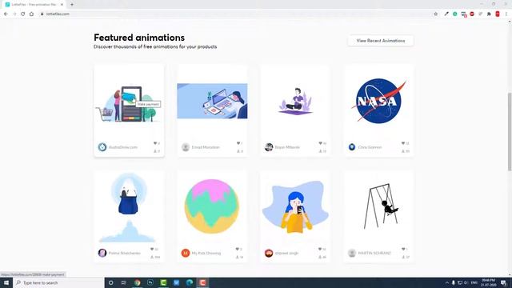Viewport: 512px width, 288px height.
Task: Click heart icon on My Kids Drawing card
Action: click(x=238, y=249)
